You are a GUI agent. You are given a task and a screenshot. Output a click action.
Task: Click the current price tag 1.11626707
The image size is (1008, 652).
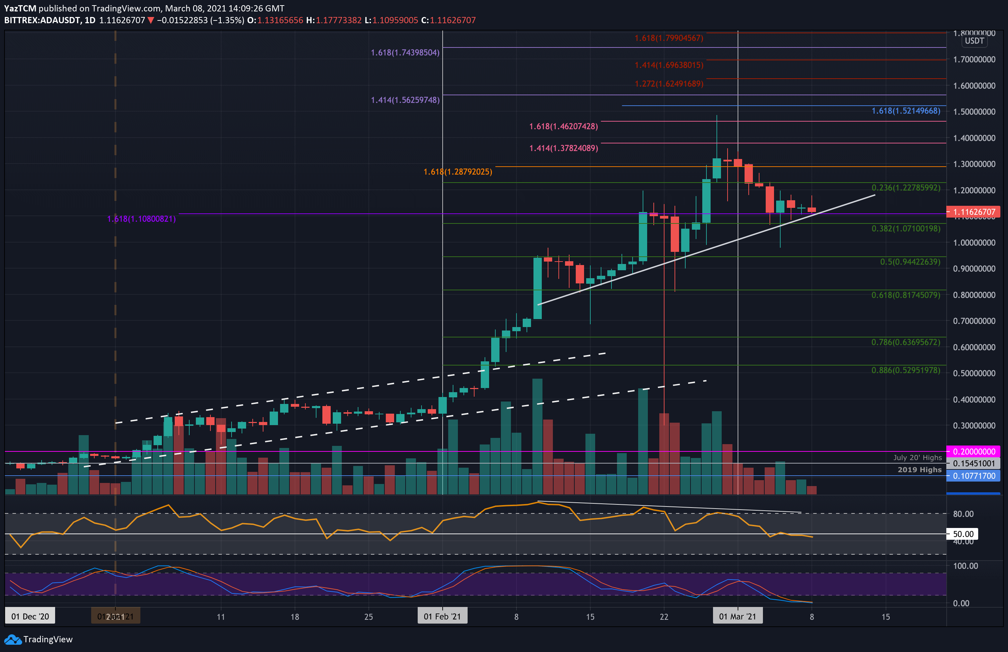[973, 212]
